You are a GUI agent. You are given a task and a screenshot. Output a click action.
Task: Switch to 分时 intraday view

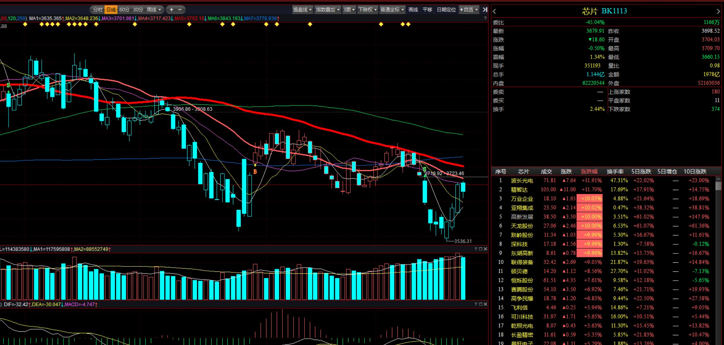pos(98,10)
